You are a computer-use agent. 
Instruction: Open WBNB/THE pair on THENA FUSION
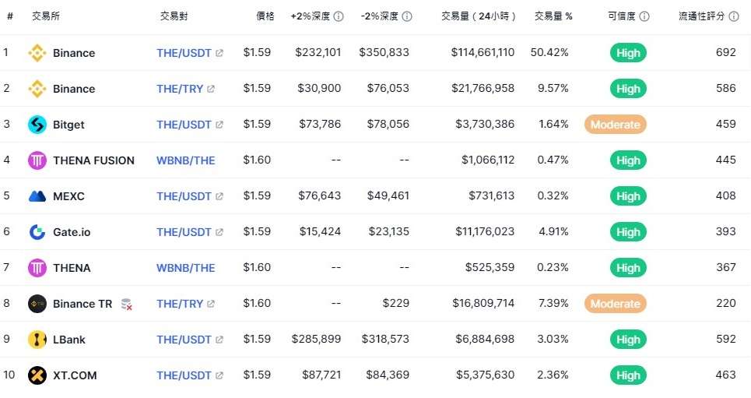click(x=186, y=160)
